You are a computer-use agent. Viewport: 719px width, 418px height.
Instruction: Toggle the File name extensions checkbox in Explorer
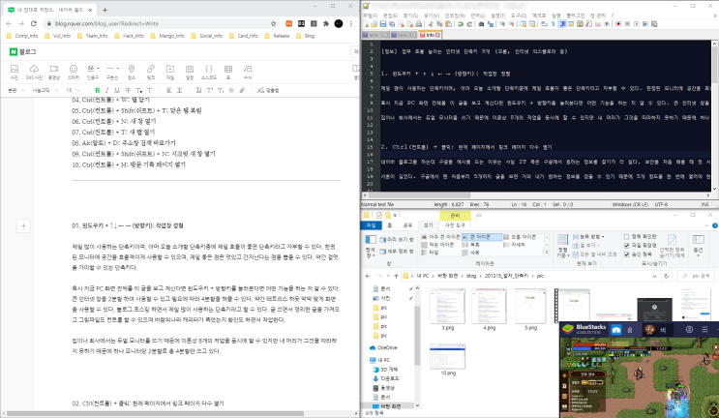pyautogui.click(x=626, y=245)
